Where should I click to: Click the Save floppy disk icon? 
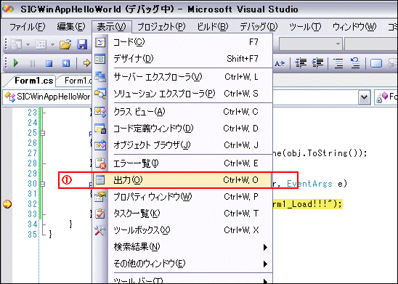[x=82, y=44]
